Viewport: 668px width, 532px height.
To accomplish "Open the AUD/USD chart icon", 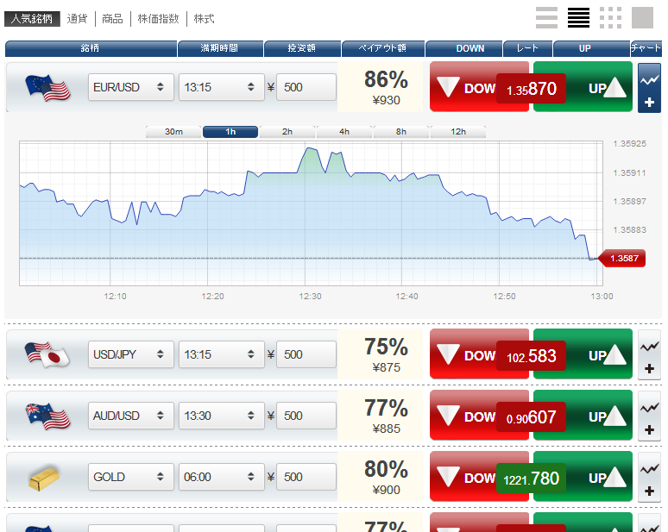I will point(649,408).
